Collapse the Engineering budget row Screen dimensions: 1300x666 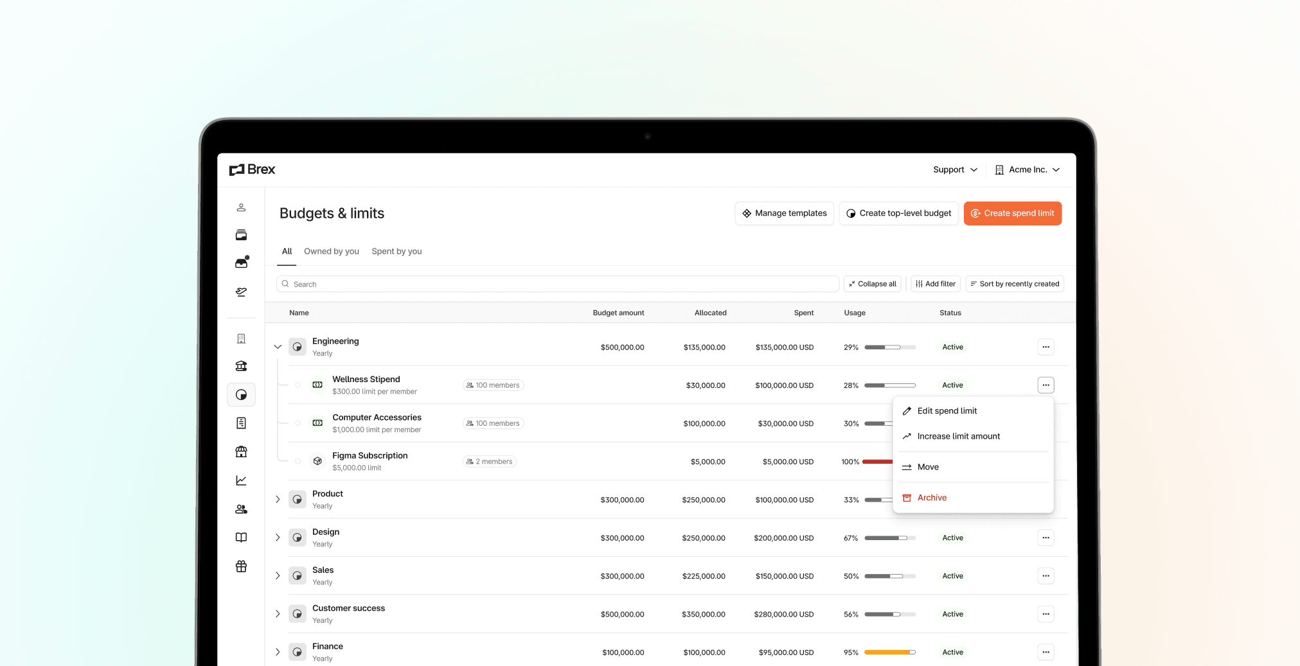(278, 347)
